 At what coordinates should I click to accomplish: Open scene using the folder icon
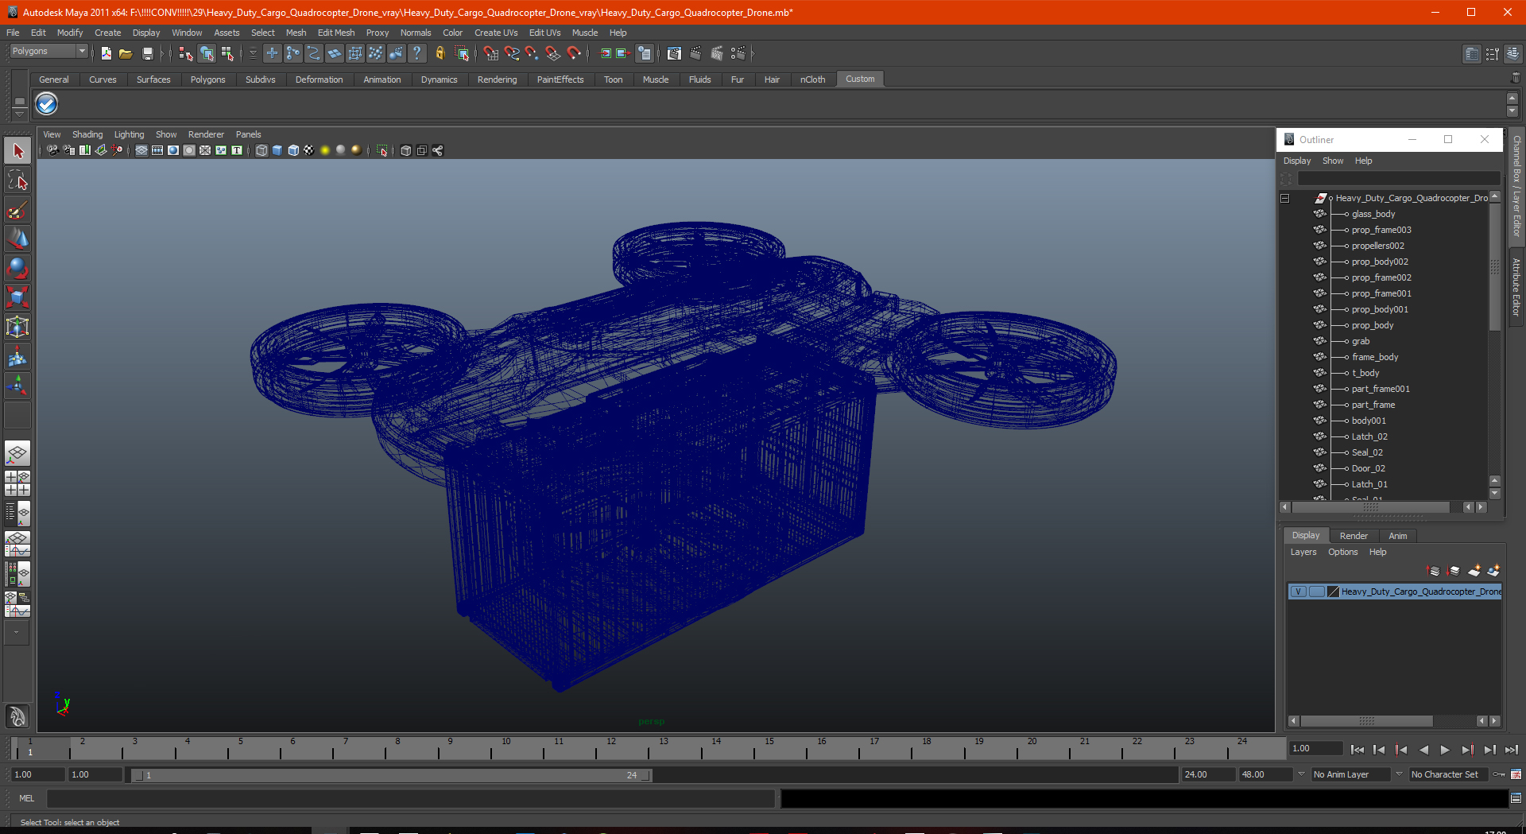pos(126,53)
